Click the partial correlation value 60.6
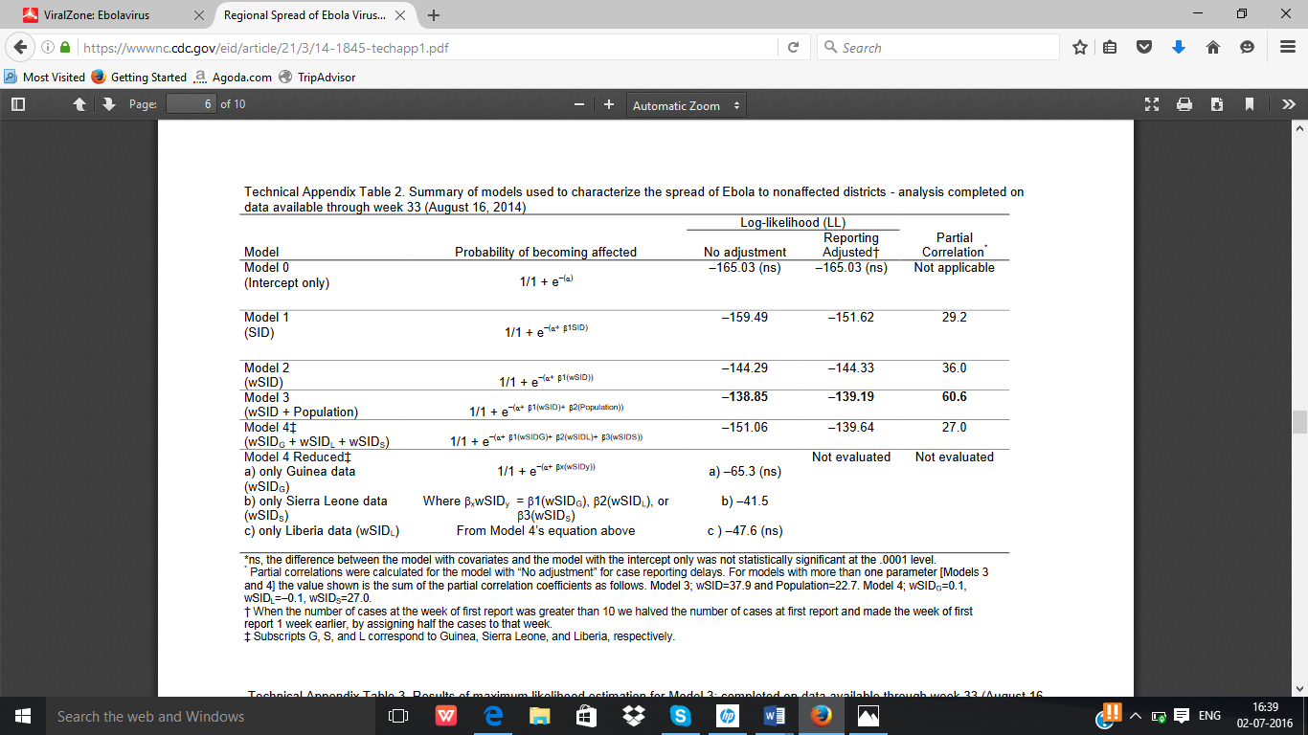Image resolution: width=1308 pixels, height=735 pixels. (x=954, y=396)
